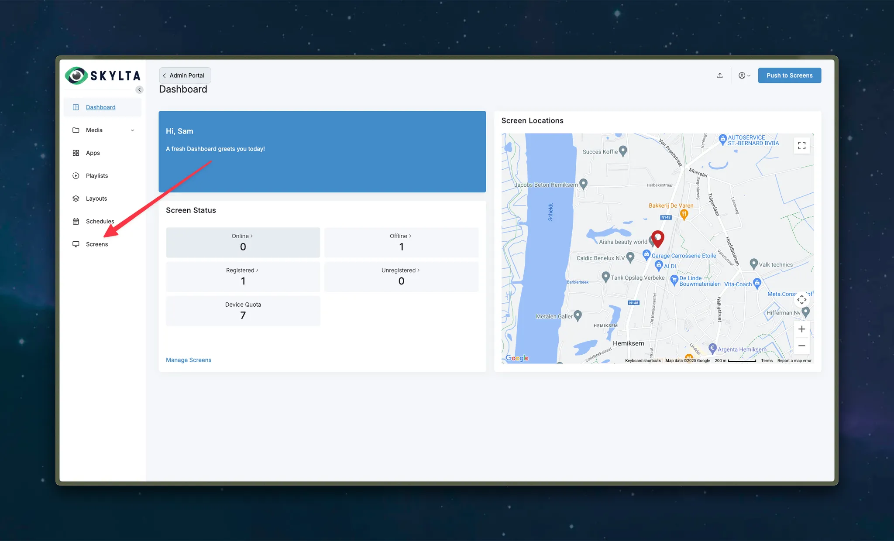Image resolution: width=894 pixels, height=541 pixels.
Task: Expand the Media submenu chevron
Action: click(132, 130)
